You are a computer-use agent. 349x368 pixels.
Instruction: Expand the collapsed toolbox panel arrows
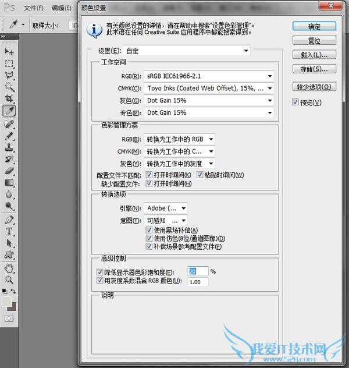(x=3, y=36)
